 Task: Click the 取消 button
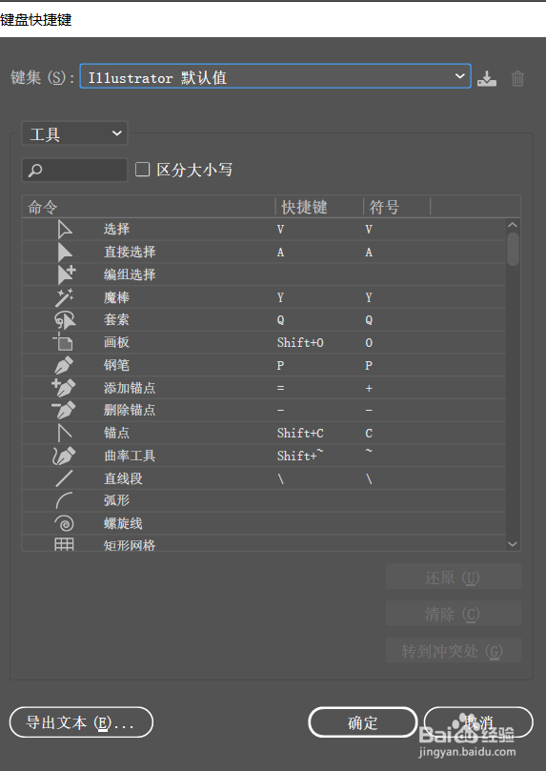tap(478, 722)
